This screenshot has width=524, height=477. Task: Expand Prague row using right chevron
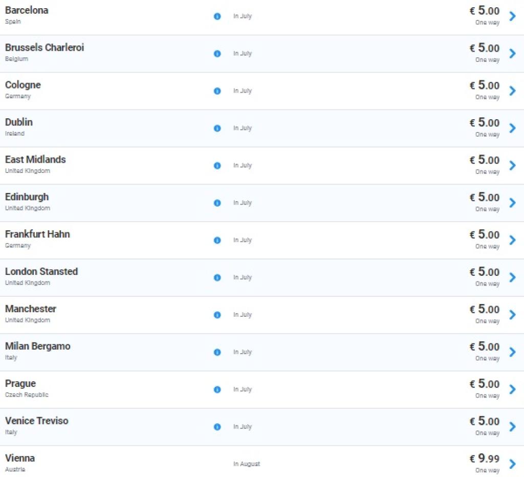point(512,389)
